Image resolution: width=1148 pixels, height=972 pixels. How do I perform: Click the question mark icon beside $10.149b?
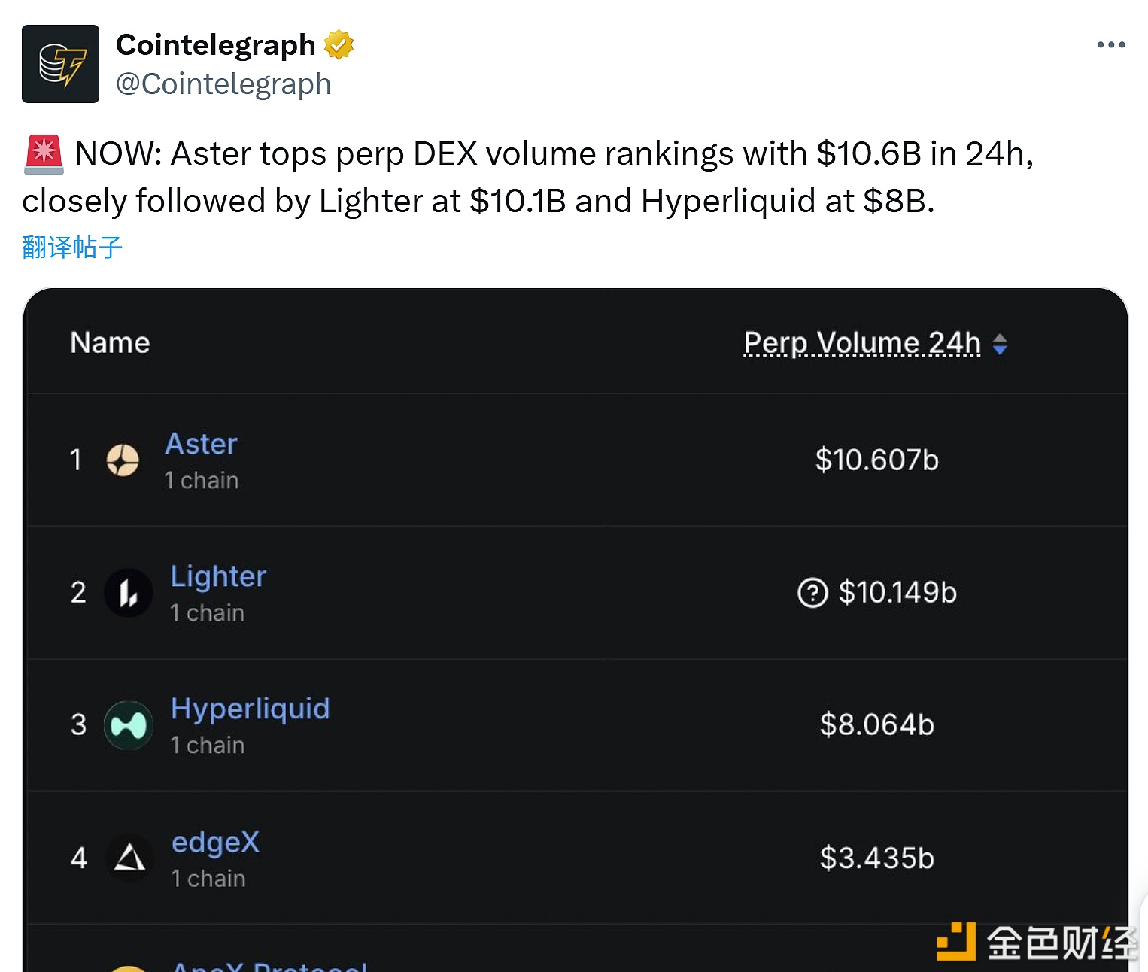click(x=812, y=593)
